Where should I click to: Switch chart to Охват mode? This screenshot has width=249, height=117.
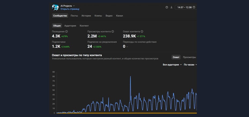coord(176,57)
